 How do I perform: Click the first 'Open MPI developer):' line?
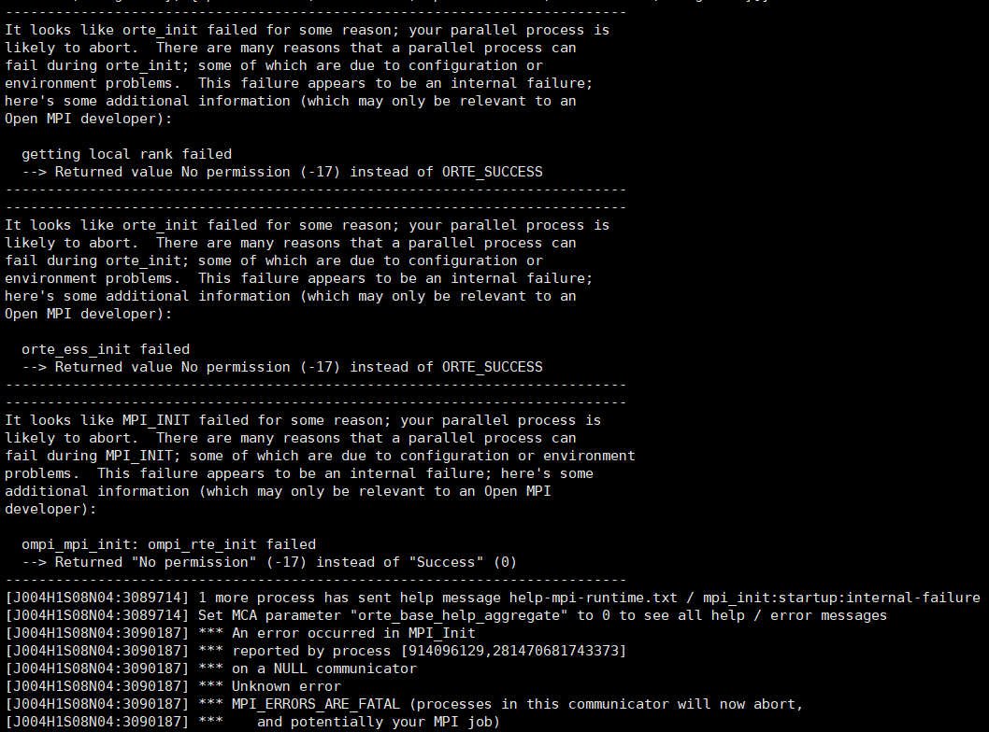click(88, 120)
